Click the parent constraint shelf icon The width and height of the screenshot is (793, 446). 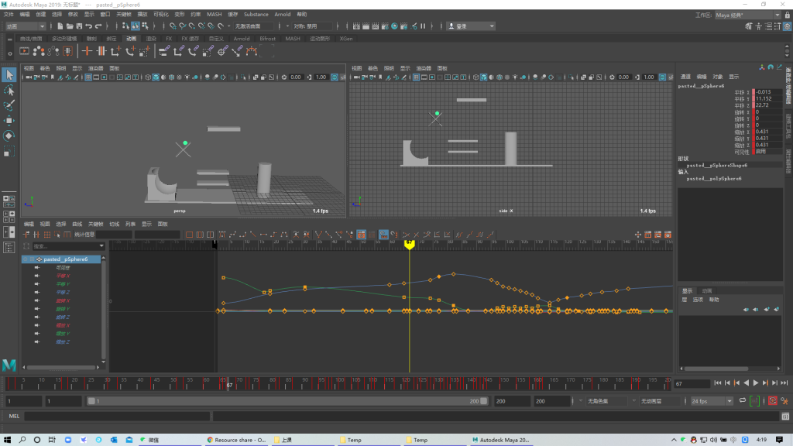pos(164,50)
